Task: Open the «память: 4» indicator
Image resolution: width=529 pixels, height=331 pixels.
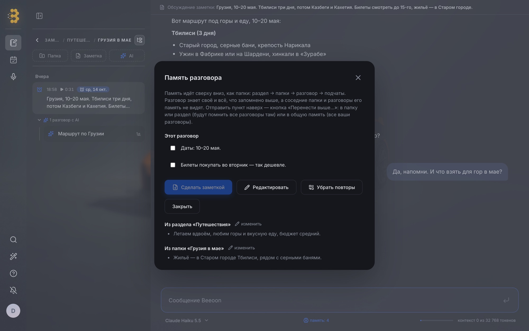Action: click(x=316, y=320)
